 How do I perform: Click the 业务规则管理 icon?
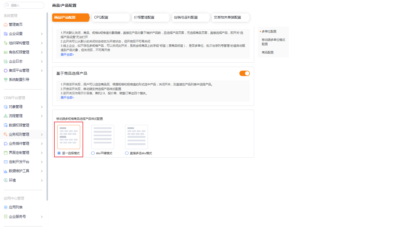click(6, 134)
